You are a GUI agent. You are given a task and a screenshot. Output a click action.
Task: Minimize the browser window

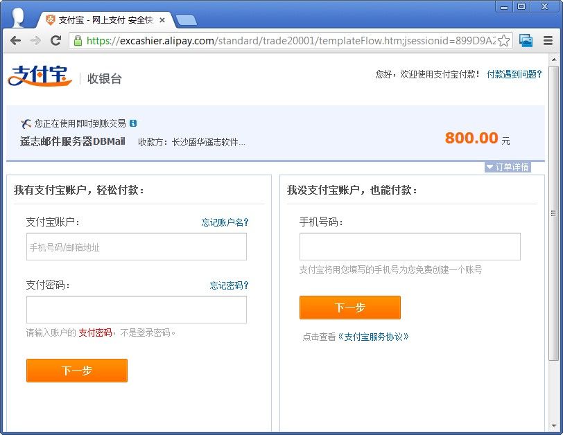504,6
